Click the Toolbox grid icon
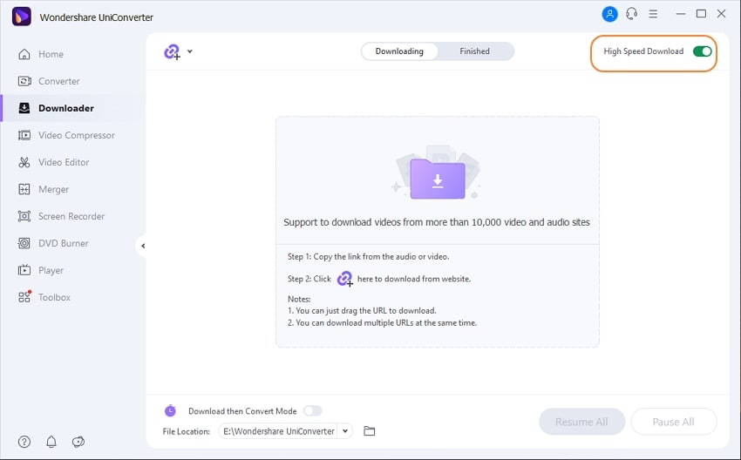 coord(24,297)
